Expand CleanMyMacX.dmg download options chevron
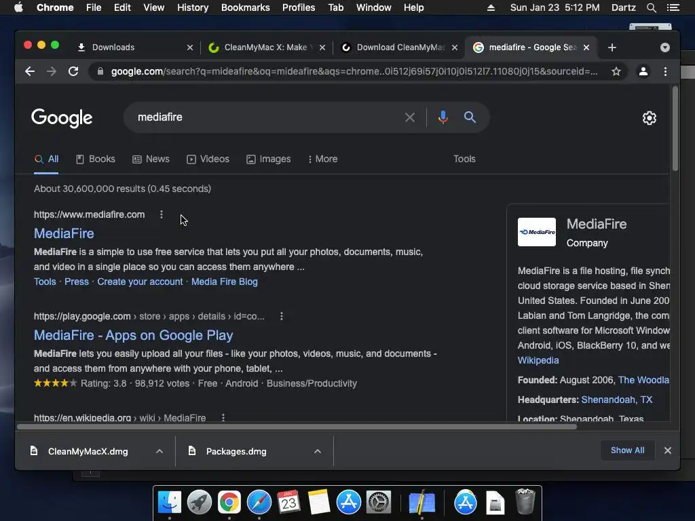Viewport: 695px width, 521px height. [x=159, y=451]
